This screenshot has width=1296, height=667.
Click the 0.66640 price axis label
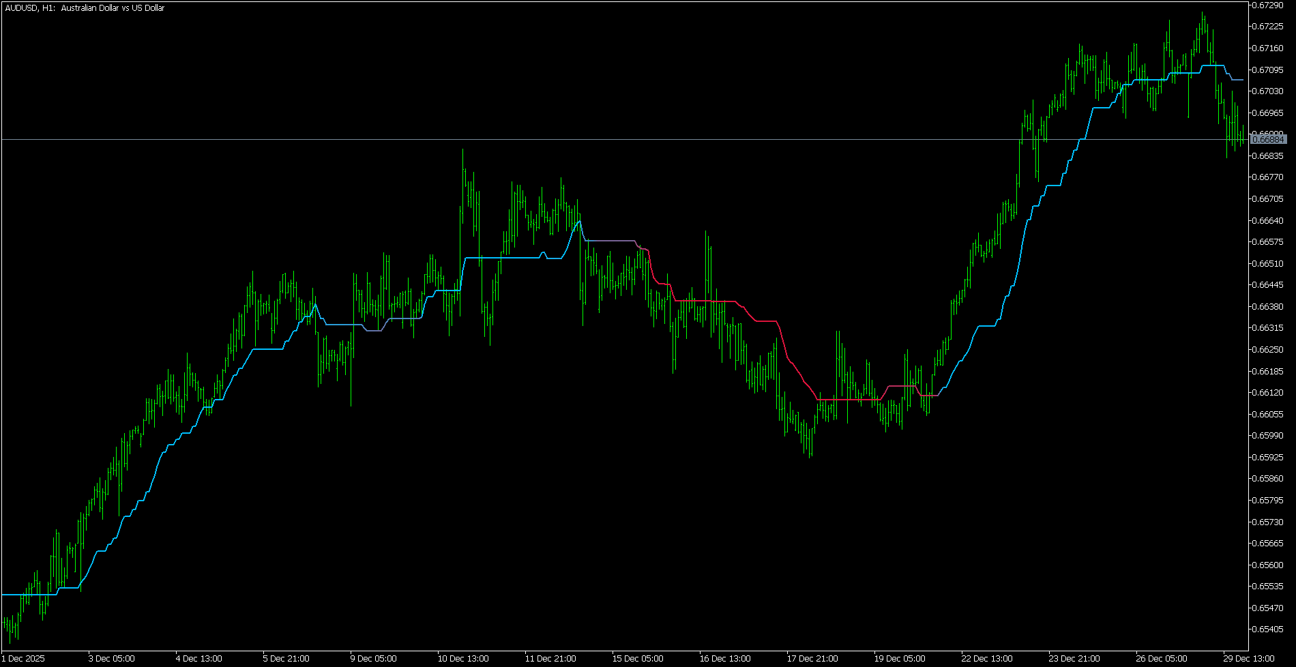1269,220
